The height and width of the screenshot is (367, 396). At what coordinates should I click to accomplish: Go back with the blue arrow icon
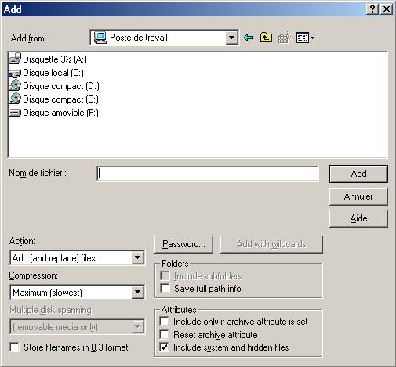[249, 38]
